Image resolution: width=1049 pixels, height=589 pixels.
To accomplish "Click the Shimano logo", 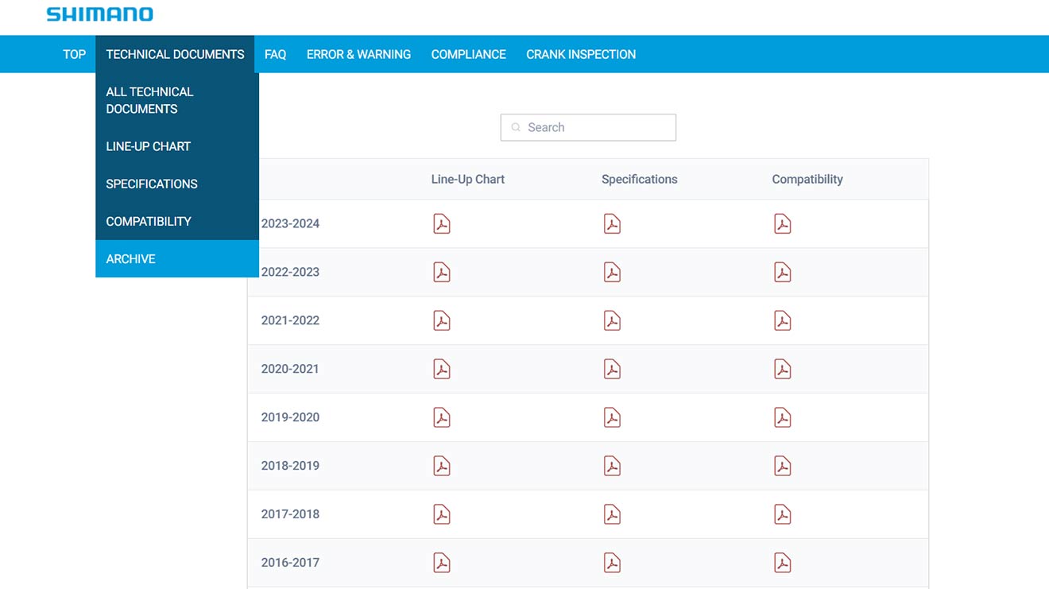I will pos(99,14).
